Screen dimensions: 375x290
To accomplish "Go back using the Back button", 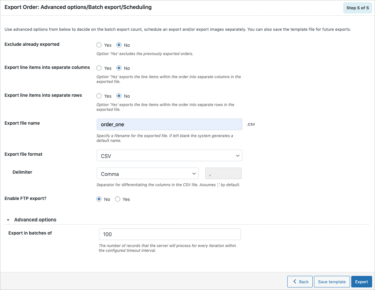I will tap(300, 281).
